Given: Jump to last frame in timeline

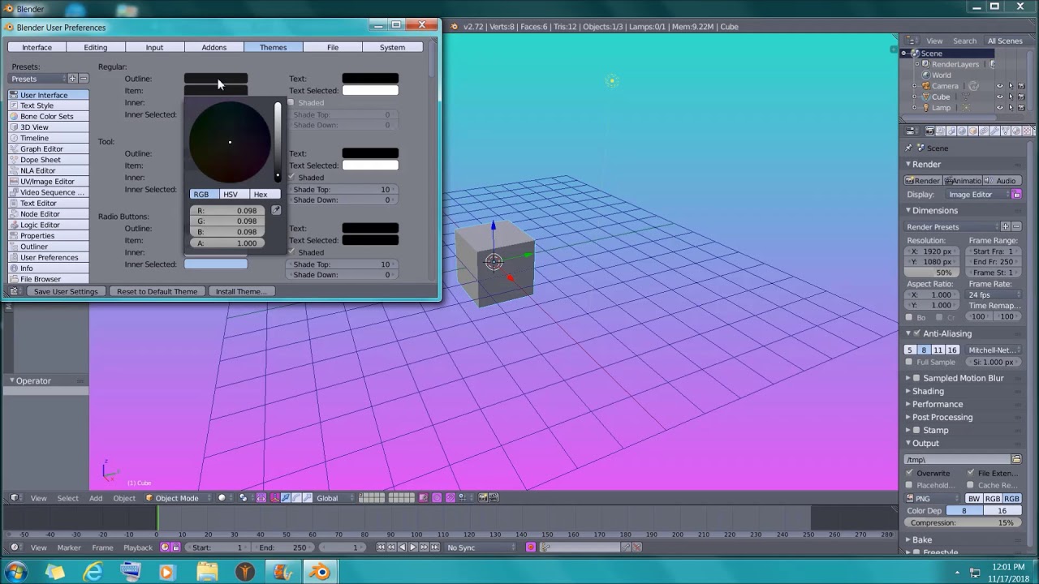Looking at the screenshot, I should click(436, 547).
